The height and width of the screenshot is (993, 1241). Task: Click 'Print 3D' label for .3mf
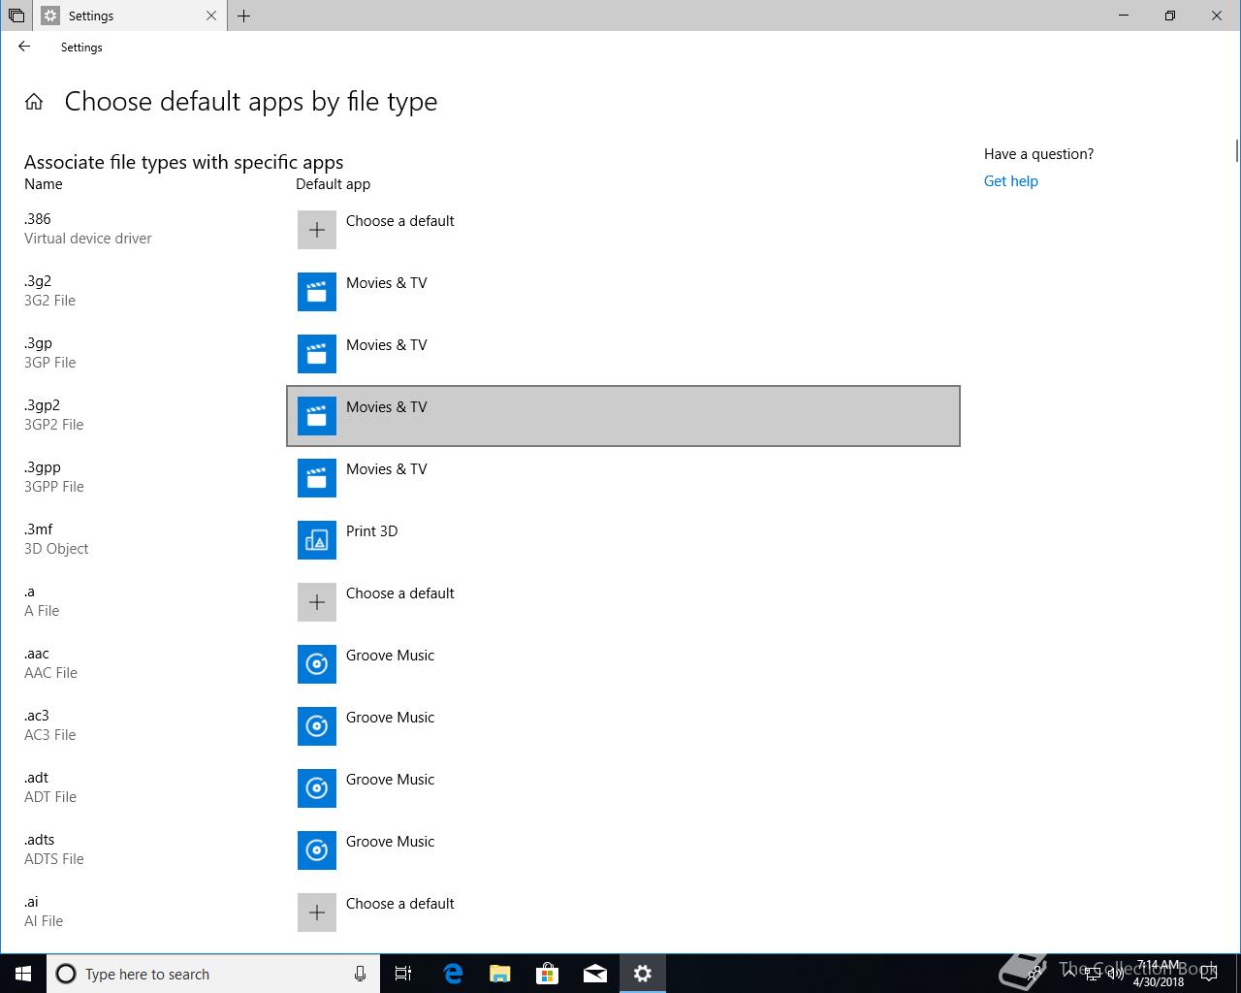click(x=372, y=531)
